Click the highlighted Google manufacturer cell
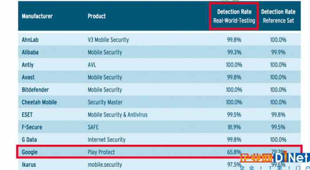 (x=30, y=152)
